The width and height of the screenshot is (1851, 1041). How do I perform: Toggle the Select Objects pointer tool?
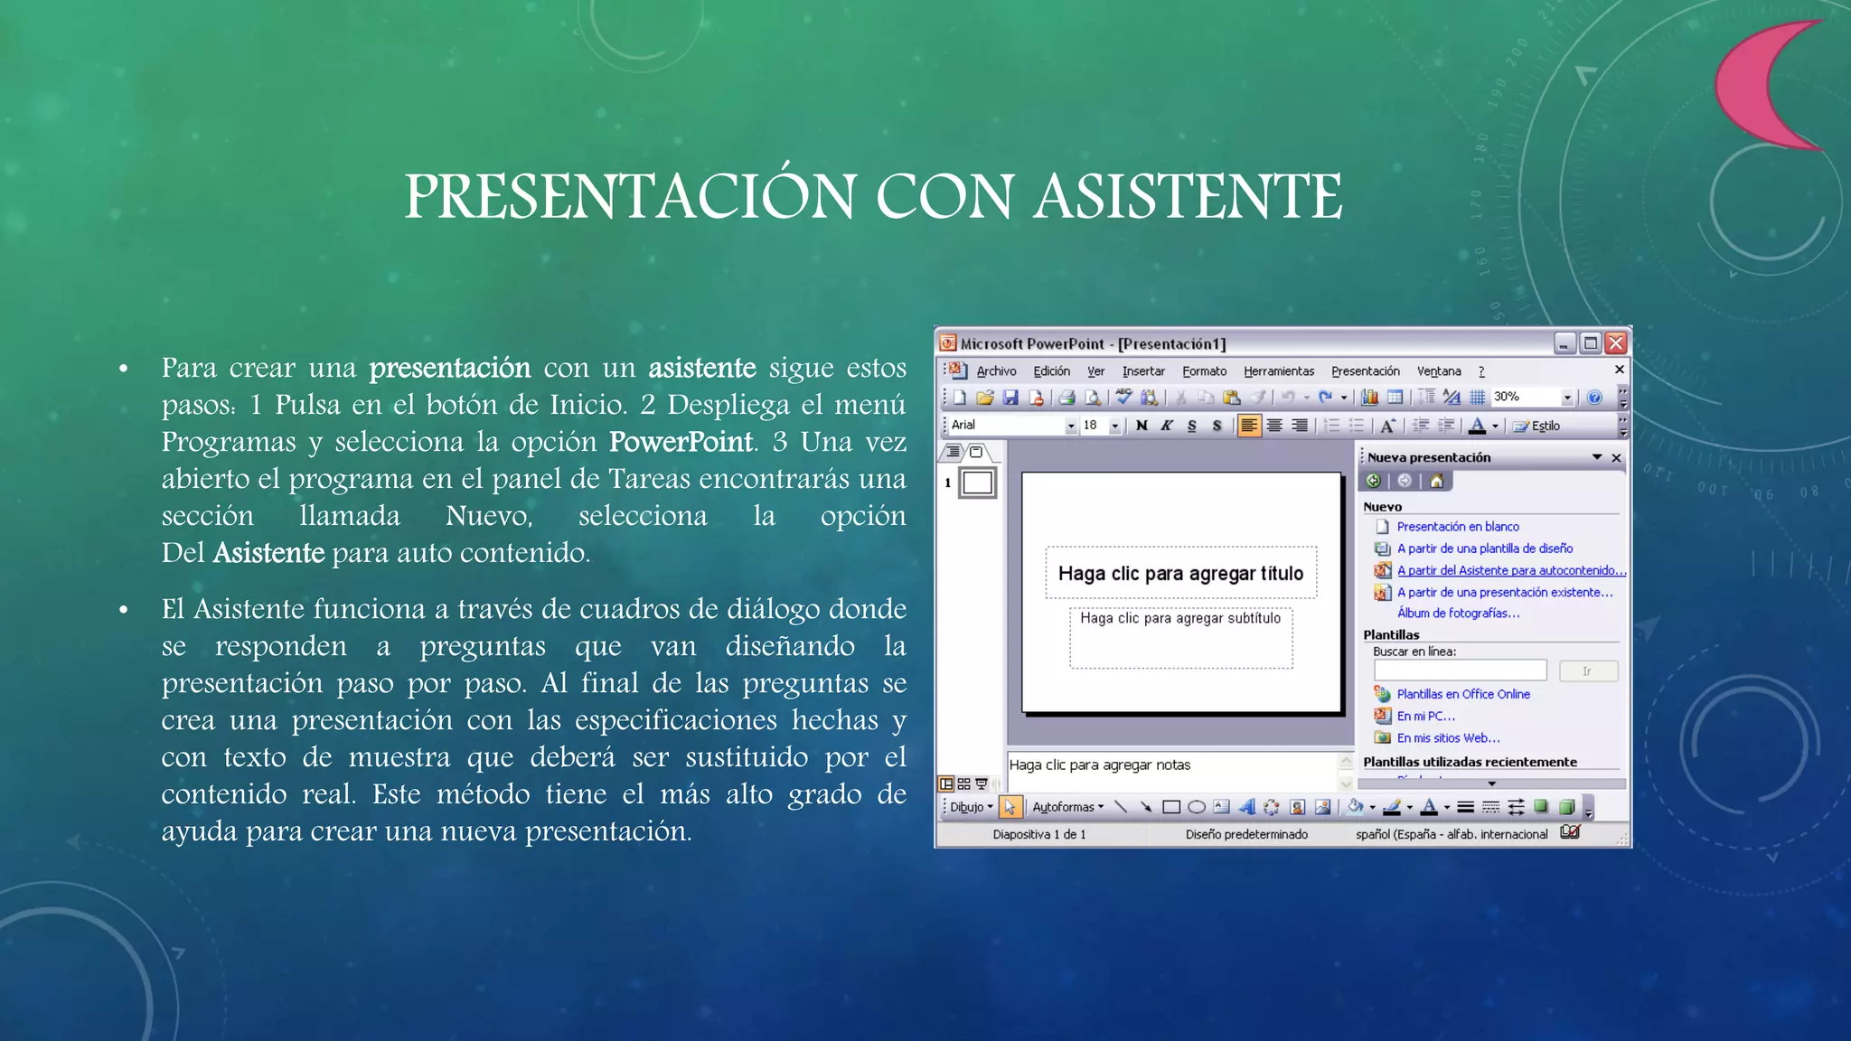click(x=1010, y=807)
